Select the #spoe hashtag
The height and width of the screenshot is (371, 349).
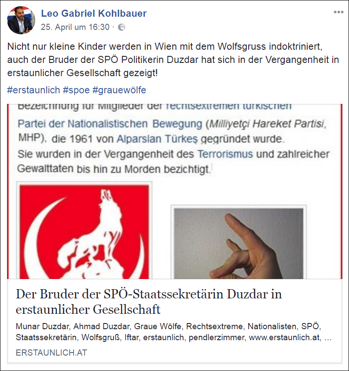coord(76,90)
